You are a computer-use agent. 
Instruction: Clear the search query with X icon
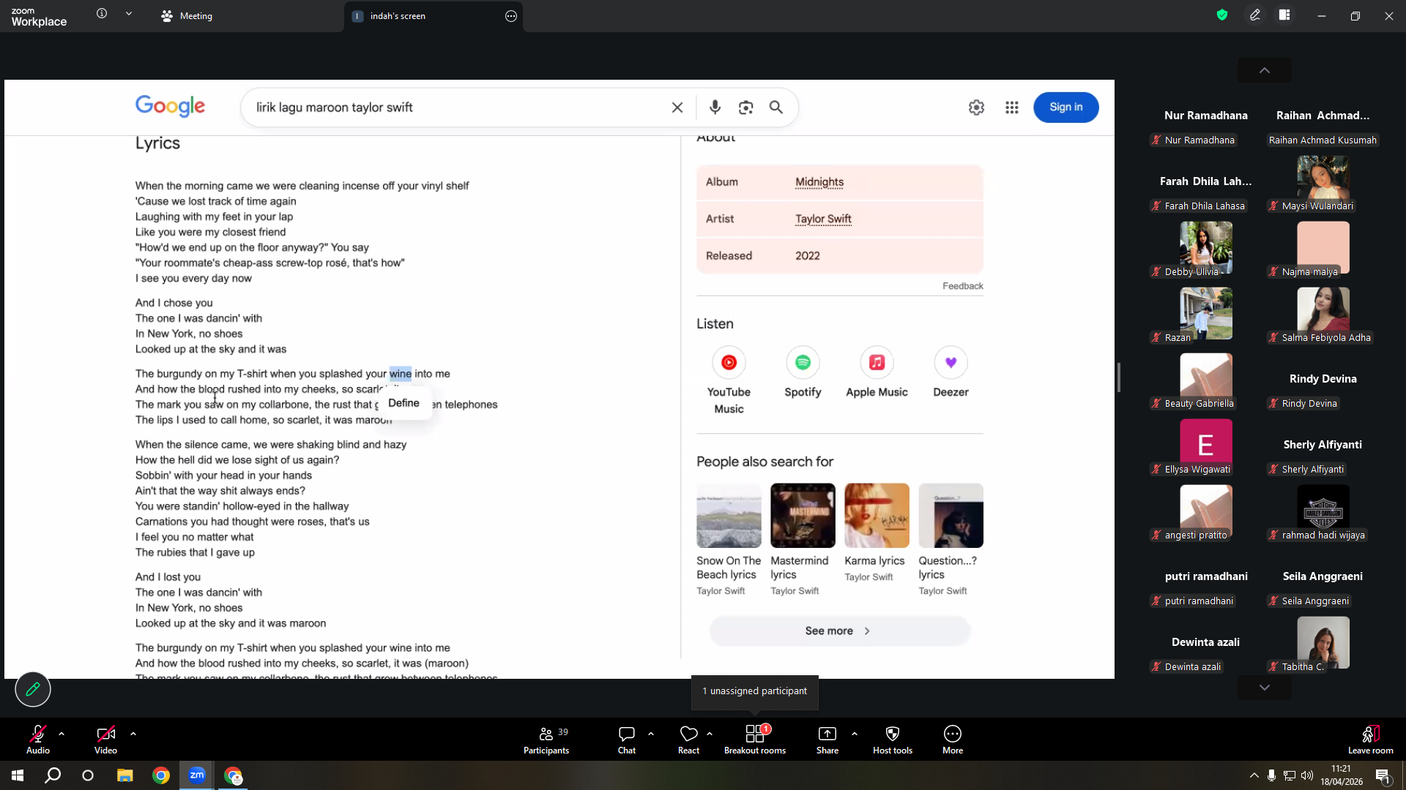[677, 108]
